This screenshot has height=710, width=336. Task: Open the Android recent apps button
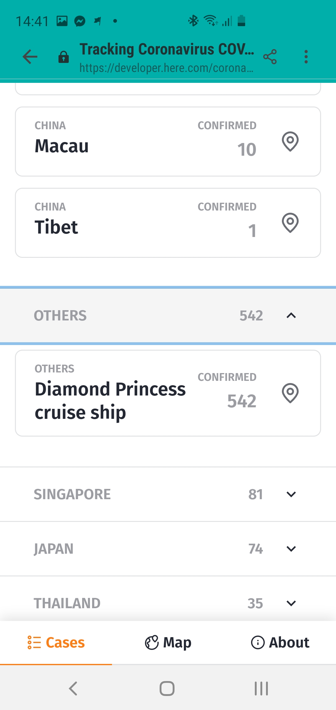click(261, 688)
